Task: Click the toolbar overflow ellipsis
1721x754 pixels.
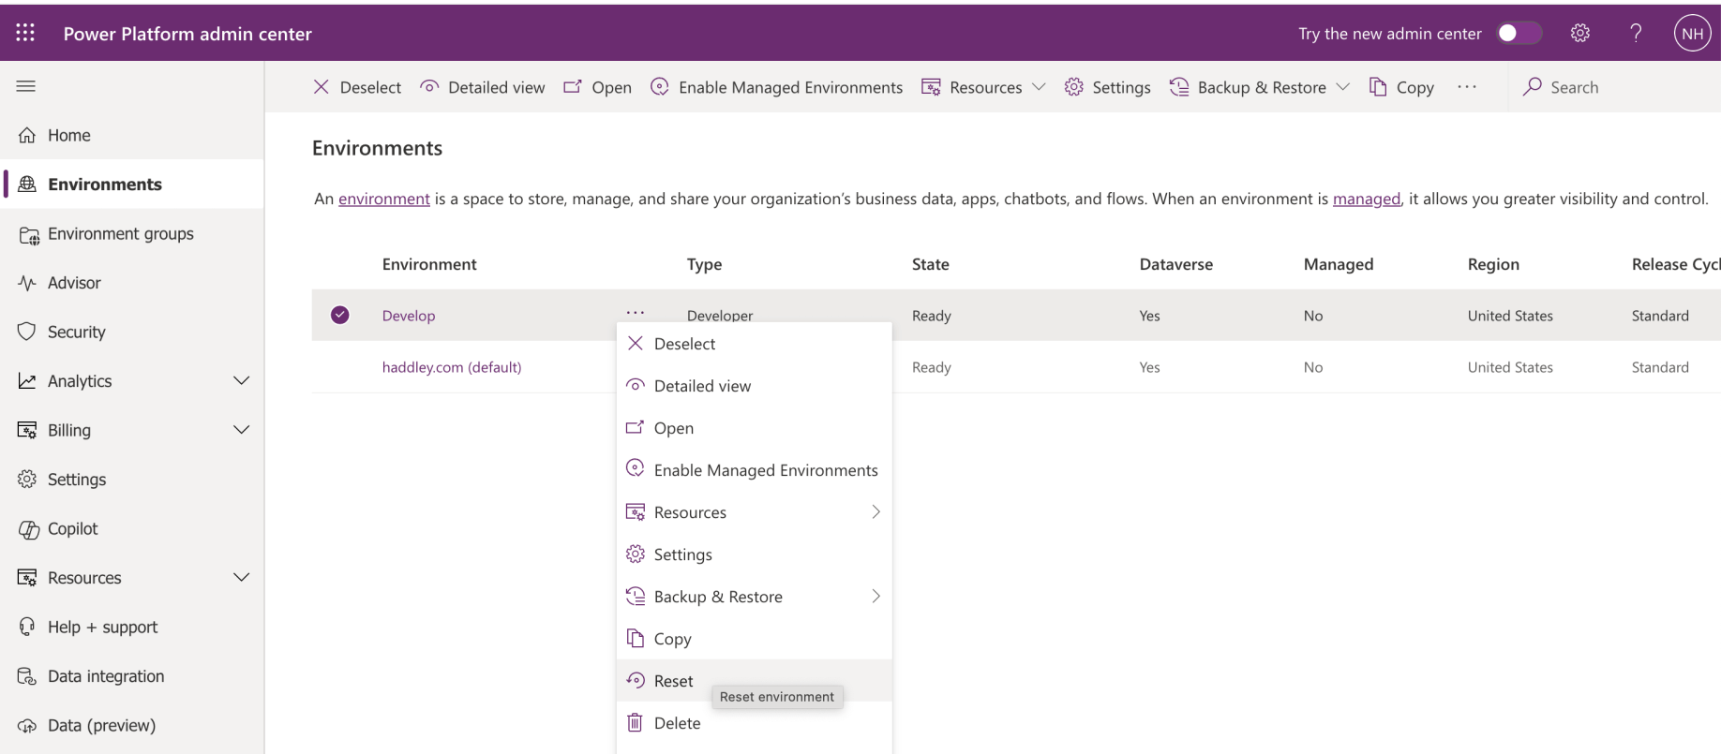Action: (1467, 87)
